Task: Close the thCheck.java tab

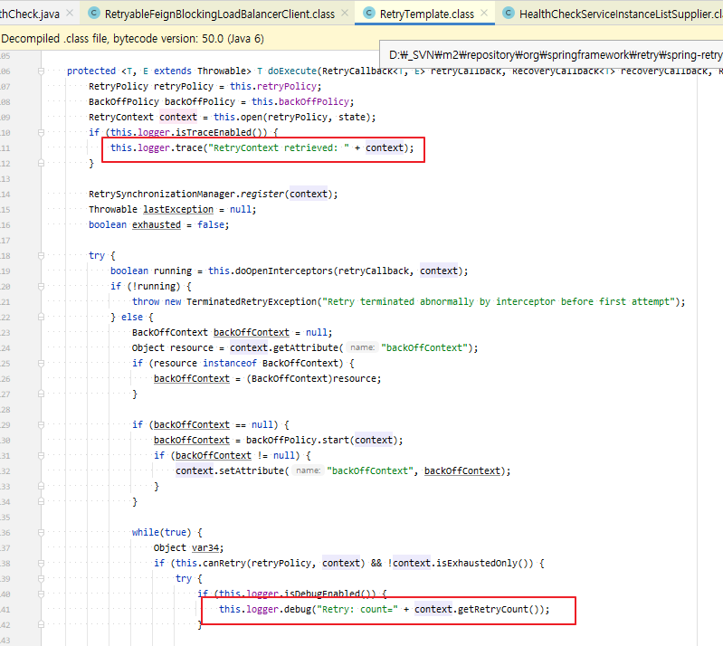Action: pyautogui.click(x=70, y=13)
